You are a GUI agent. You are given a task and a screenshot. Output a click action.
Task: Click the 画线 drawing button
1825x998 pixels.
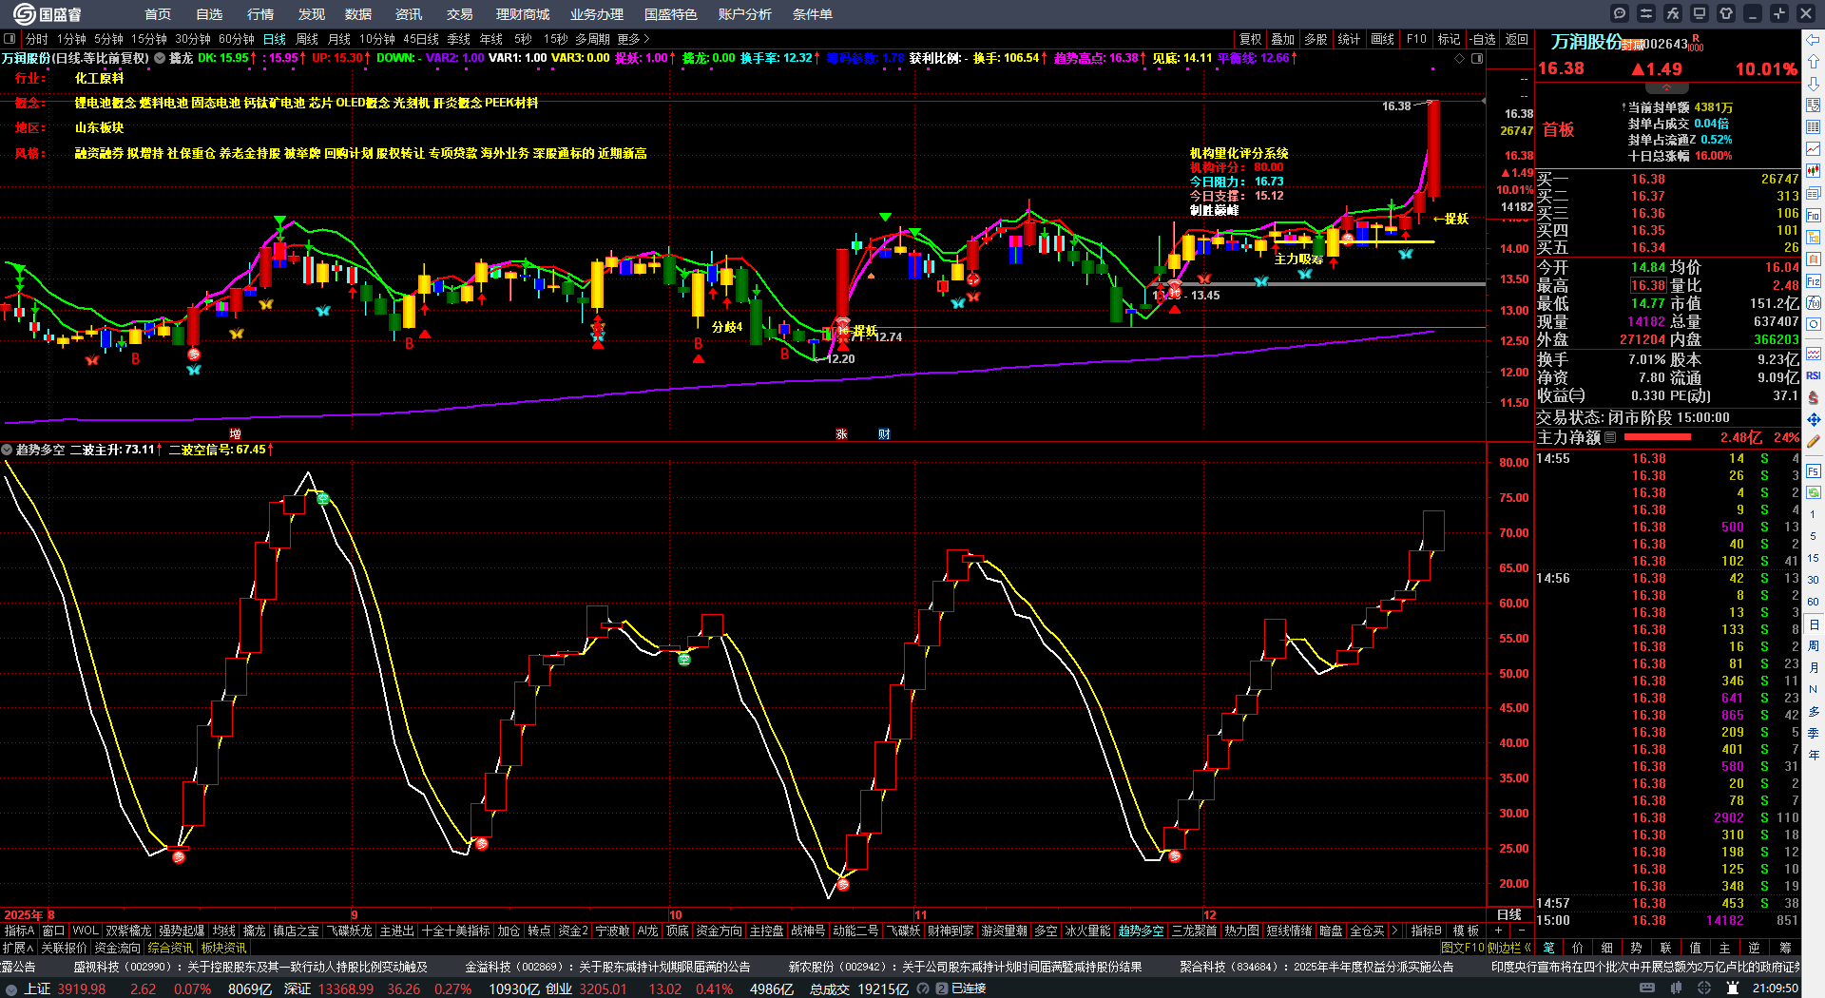1383,39
